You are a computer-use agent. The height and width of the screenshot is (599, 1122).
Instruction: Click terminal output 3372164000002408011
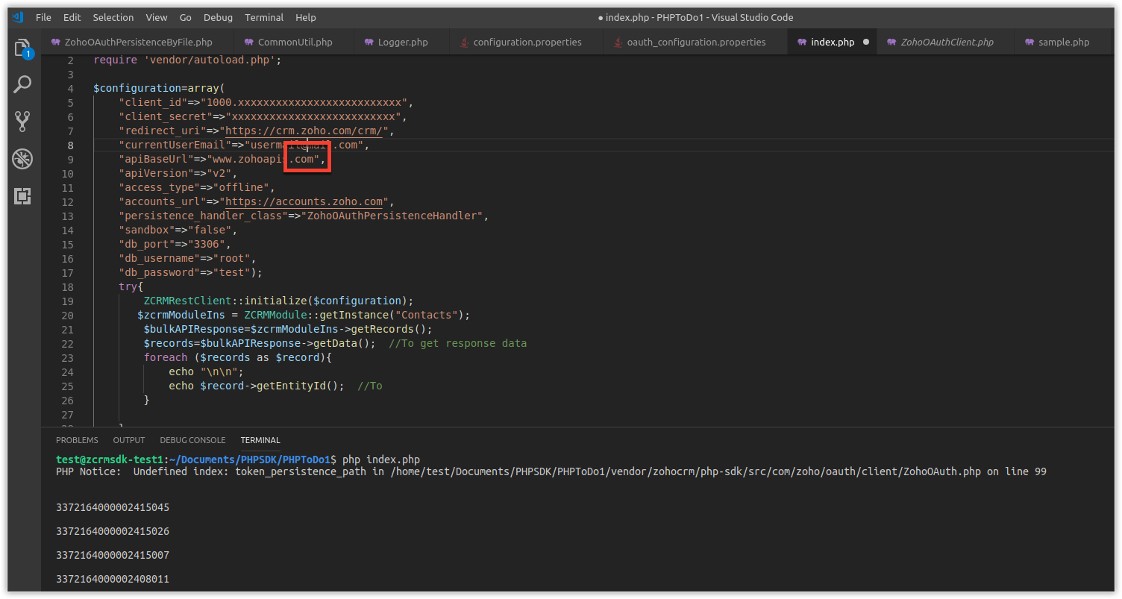pos(113,579)
